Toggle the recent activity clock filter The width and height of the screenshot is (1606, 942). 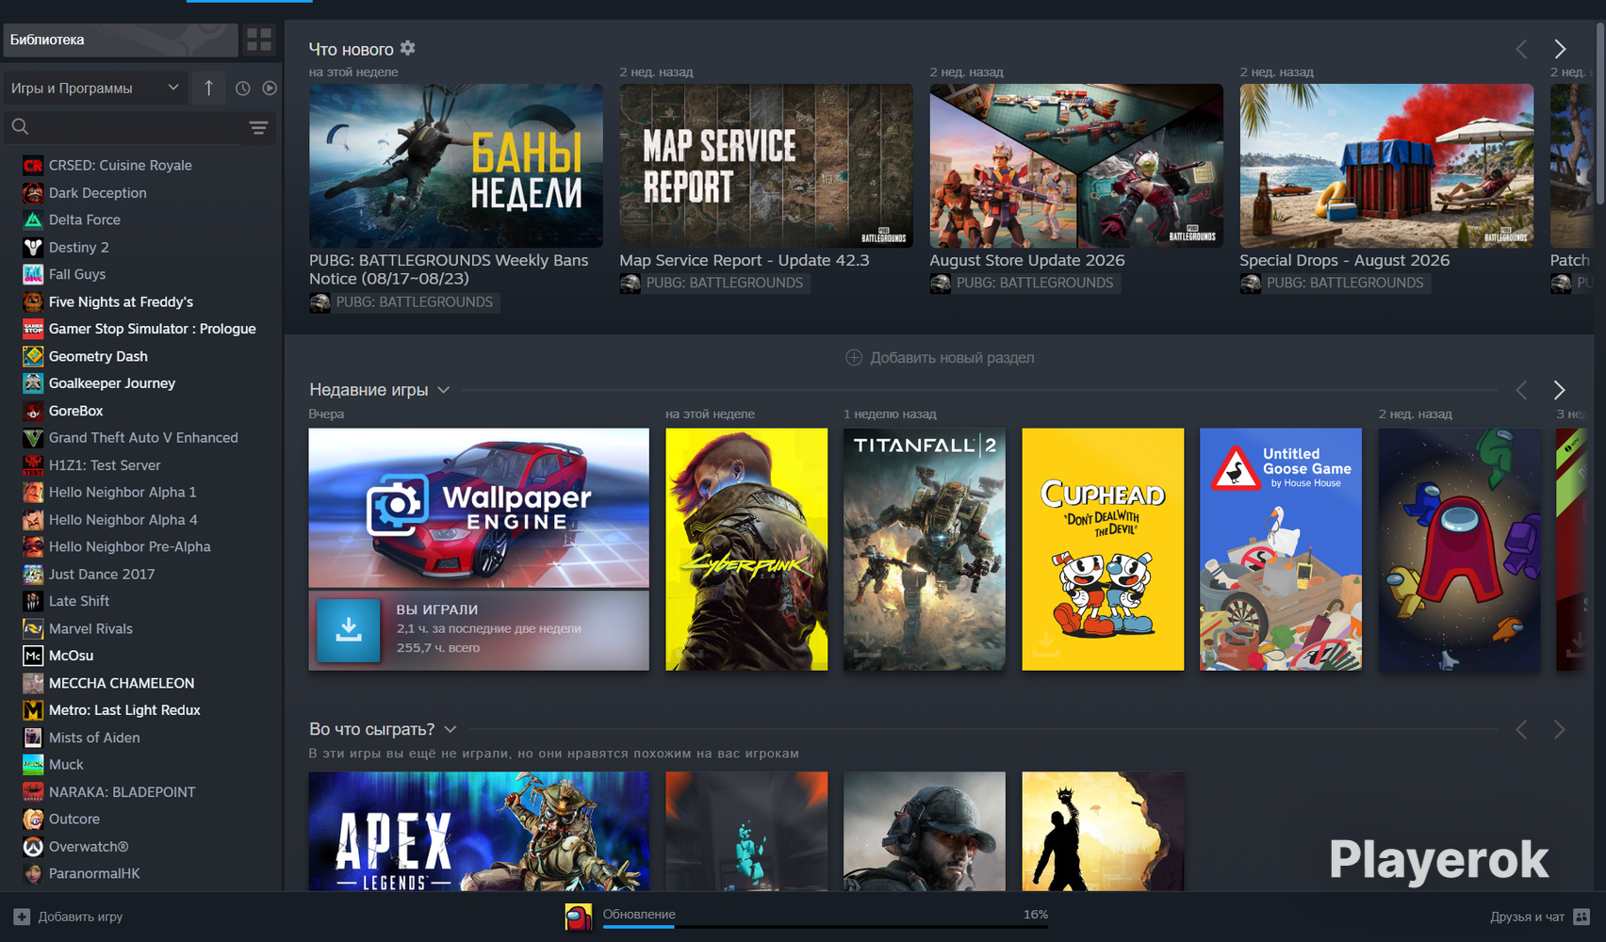[243, 88]
